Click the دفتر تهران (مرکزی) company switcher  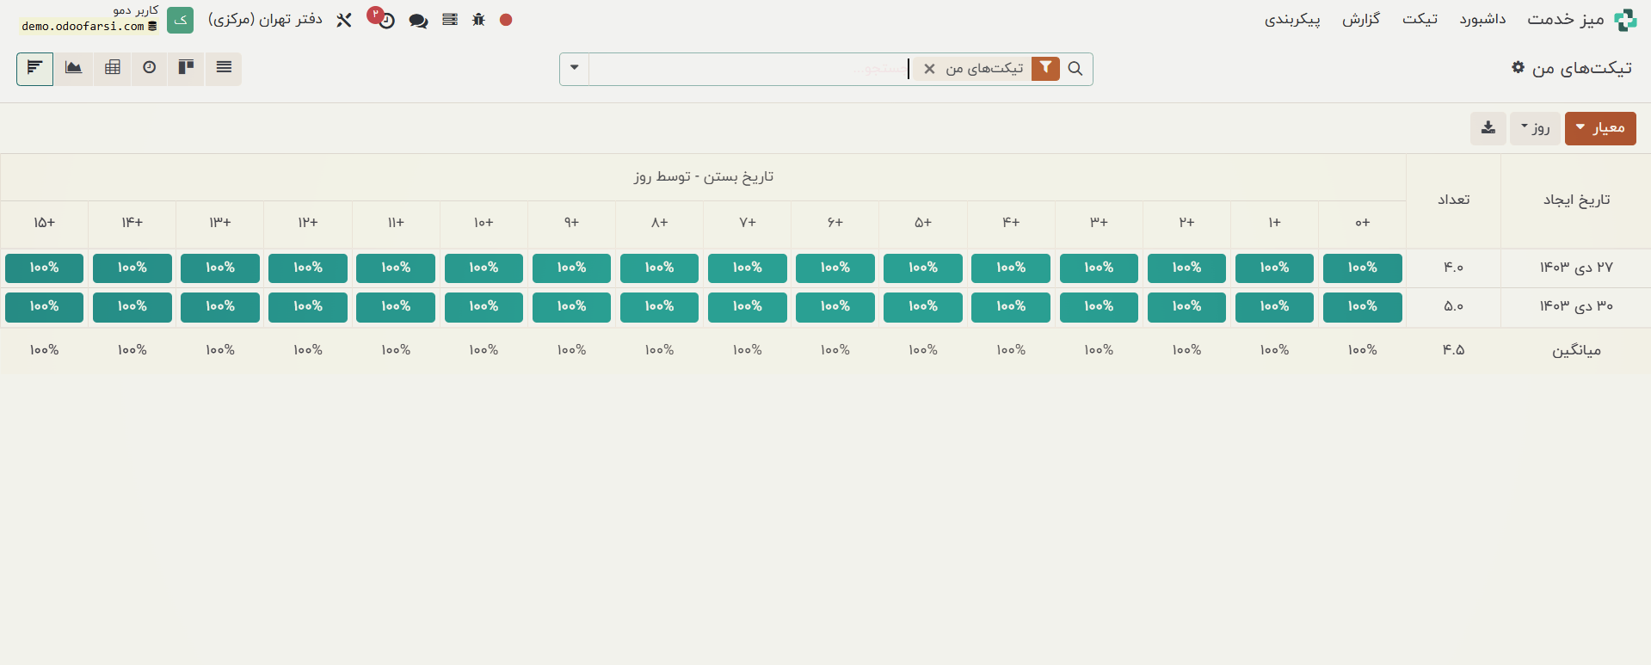(x=265, y=19)
